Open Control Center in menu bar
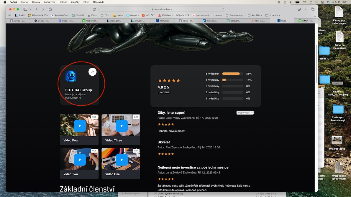 pyautogui.click(x=322, y=2)
